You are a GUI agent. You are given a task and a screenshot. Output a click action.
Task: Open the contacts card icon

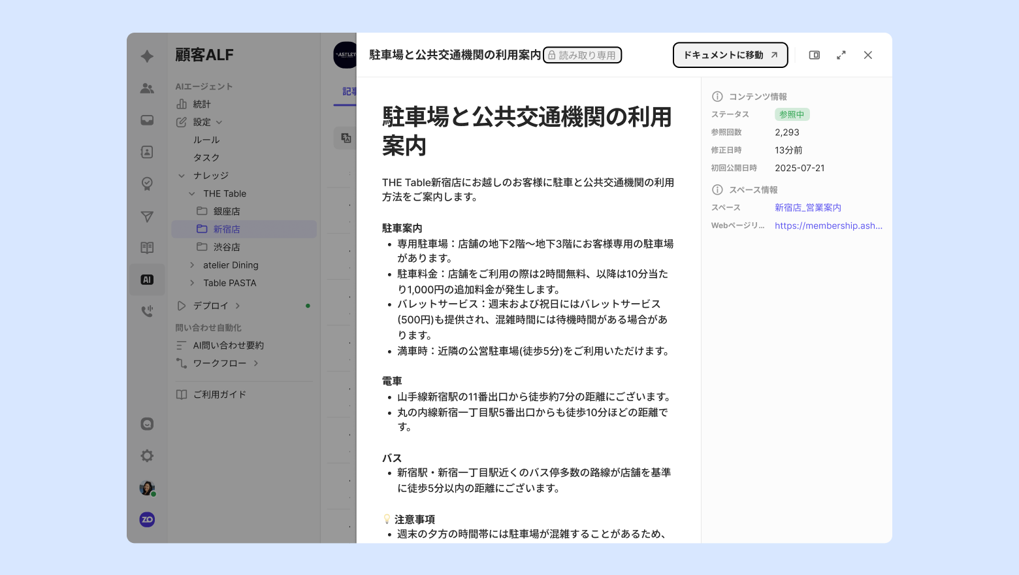click(x=147, y=152)
